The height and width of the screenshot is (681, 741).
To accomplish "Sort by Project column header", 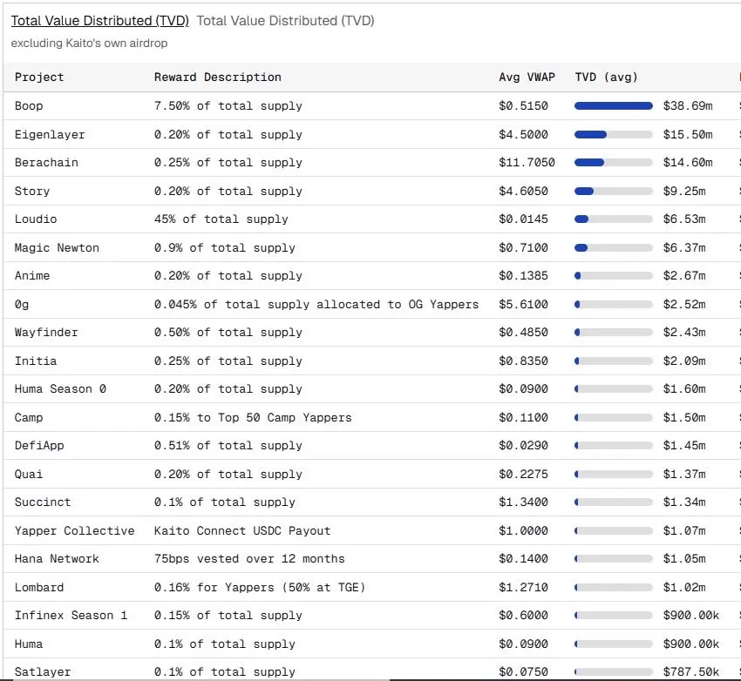I will 39,78.
